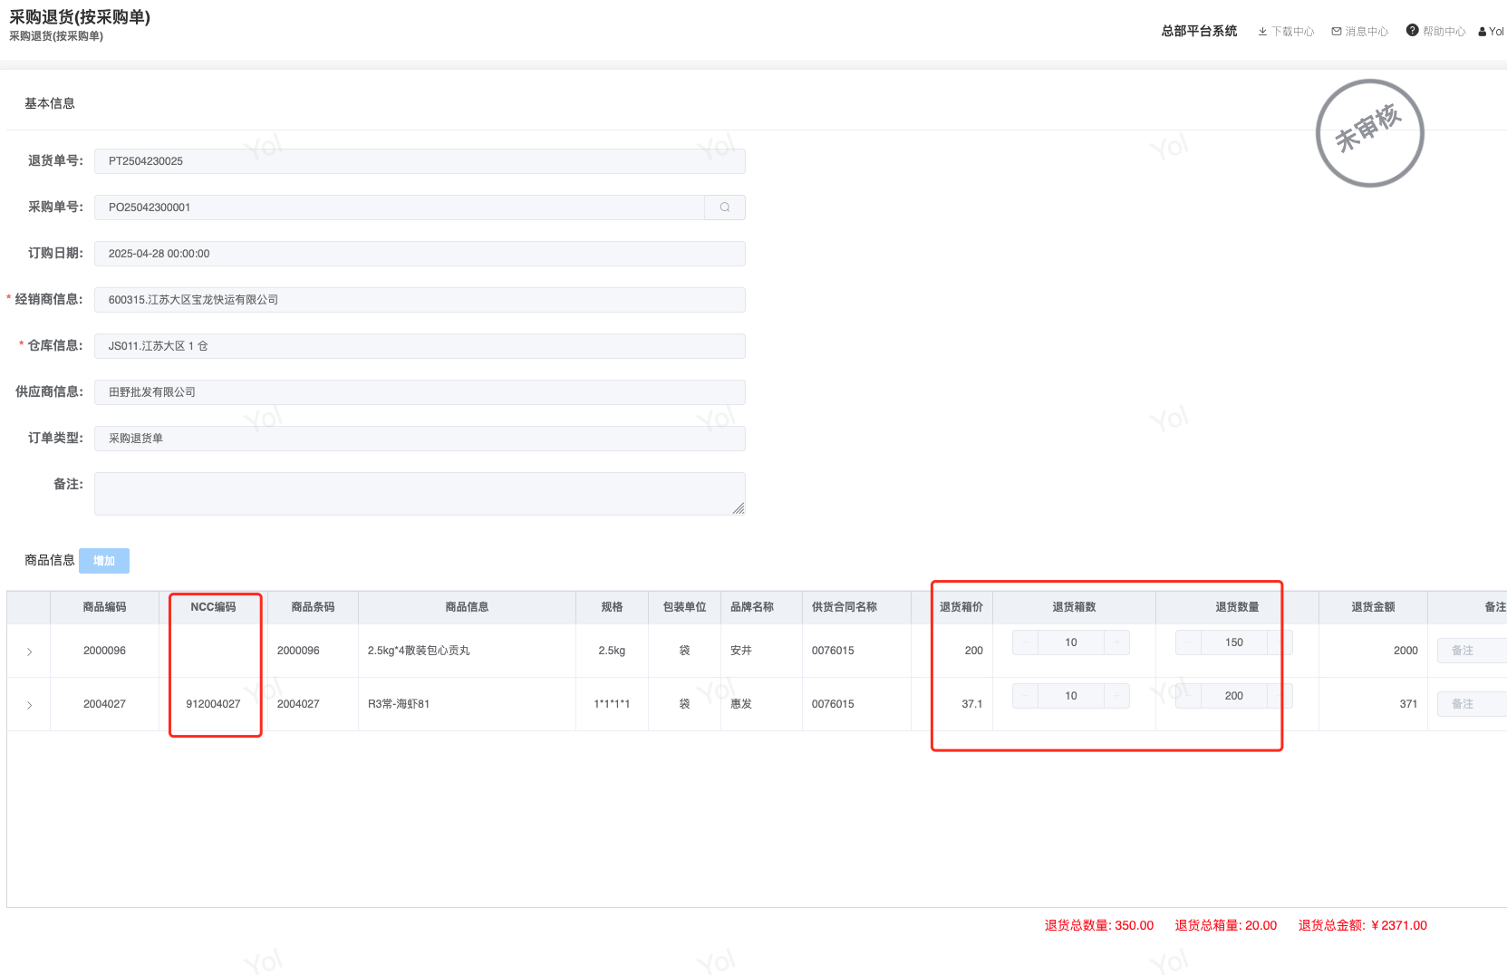The image size is (1507, 975).
Task: Increase 退货箱数 for the 安井 row
Action: [x=1116, y=642]
